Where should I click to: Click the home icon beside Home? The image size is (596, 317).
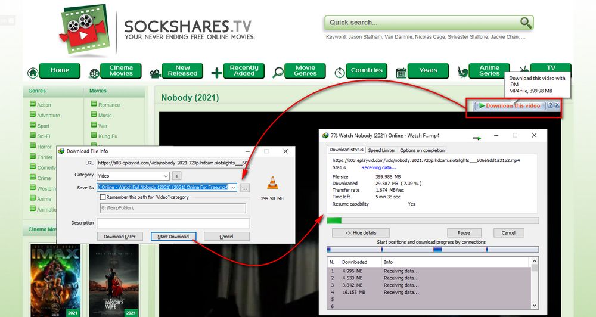33,72
